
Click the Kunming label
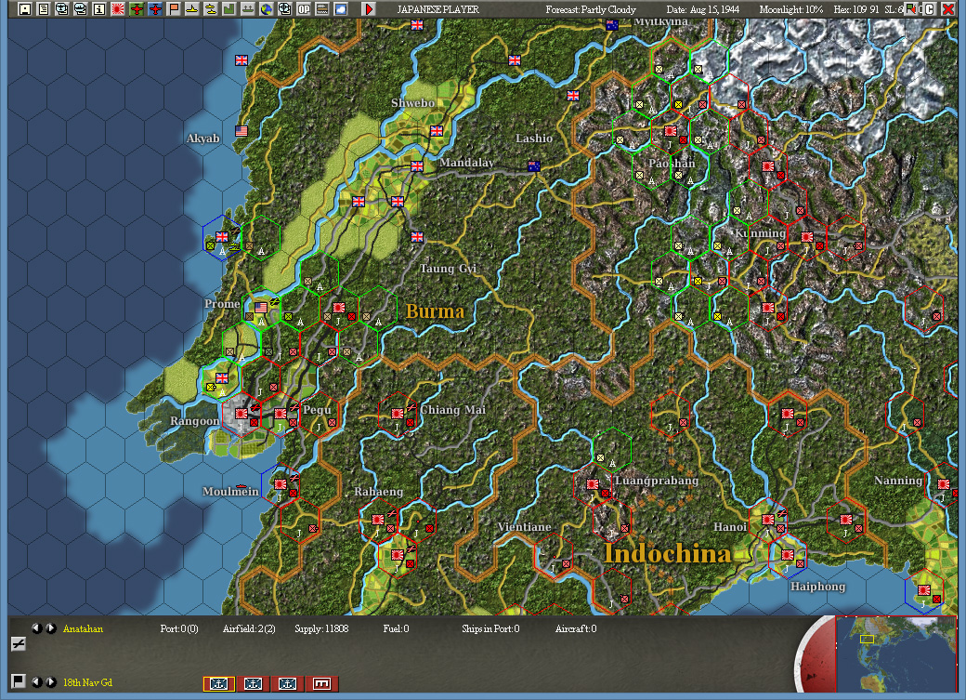(760, 233)
